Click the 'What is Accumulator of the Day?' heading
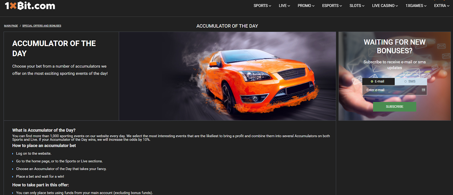This screenshot has height=195, width=453. pos(44,130)
